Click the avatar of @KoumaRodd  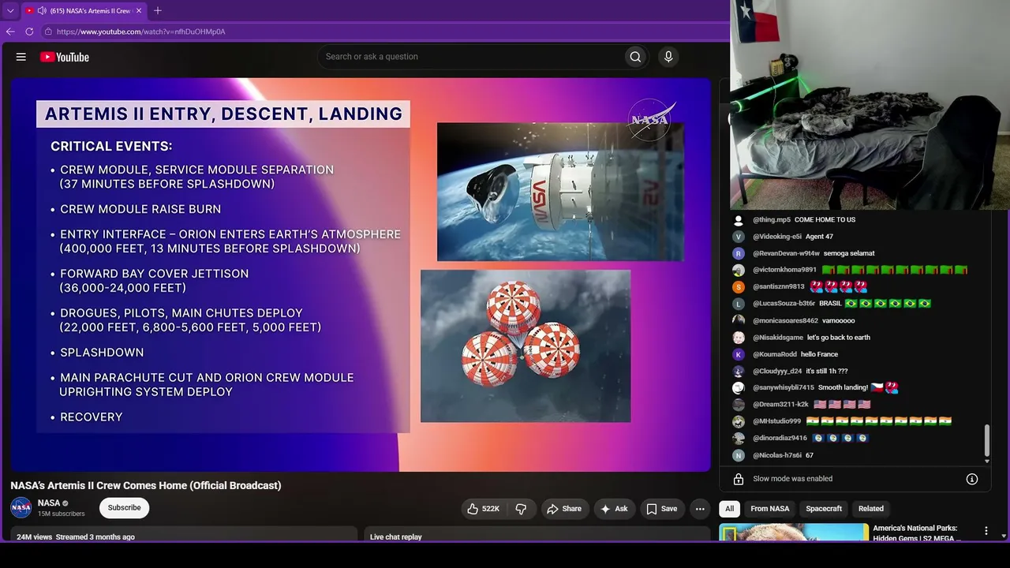click(x=739, y=354)
